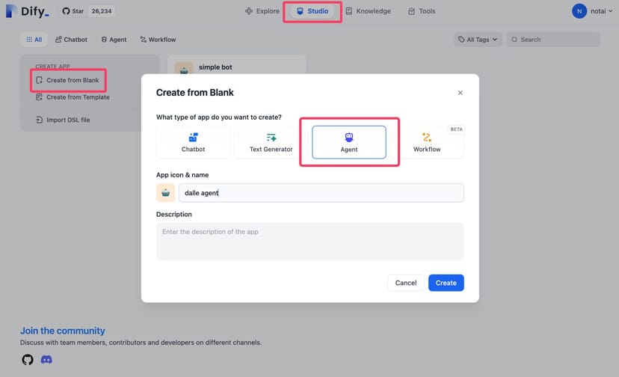Viewport: 619px width, 377px height.
Task: Select the Agent app type card
Action: tap(349, 142)
